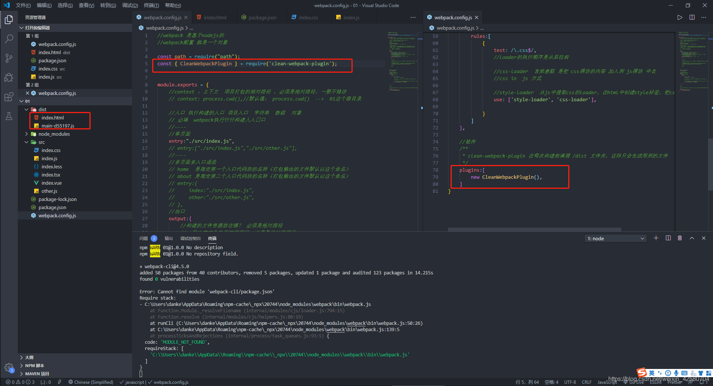The width and height of the screenshot is (713, 386).
Task: Open more actions for left editor group
Action: pos(413,17)
